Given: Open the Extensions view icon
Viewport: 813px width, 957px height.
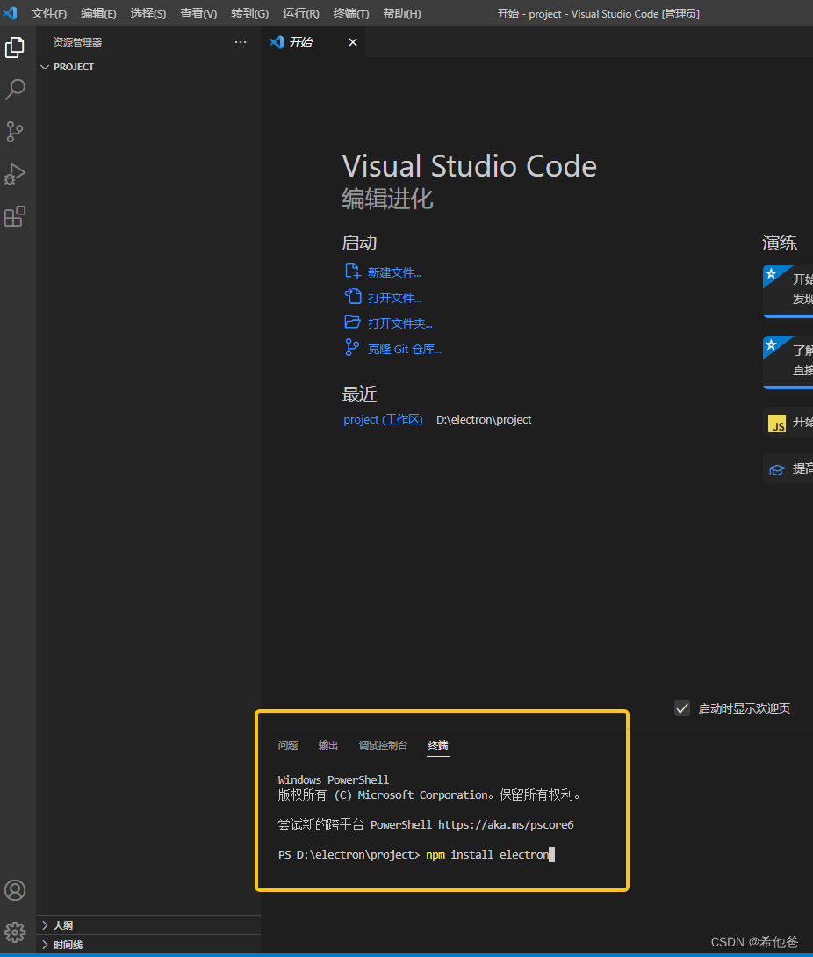Looking at the screenshot, I should (15, 216).
